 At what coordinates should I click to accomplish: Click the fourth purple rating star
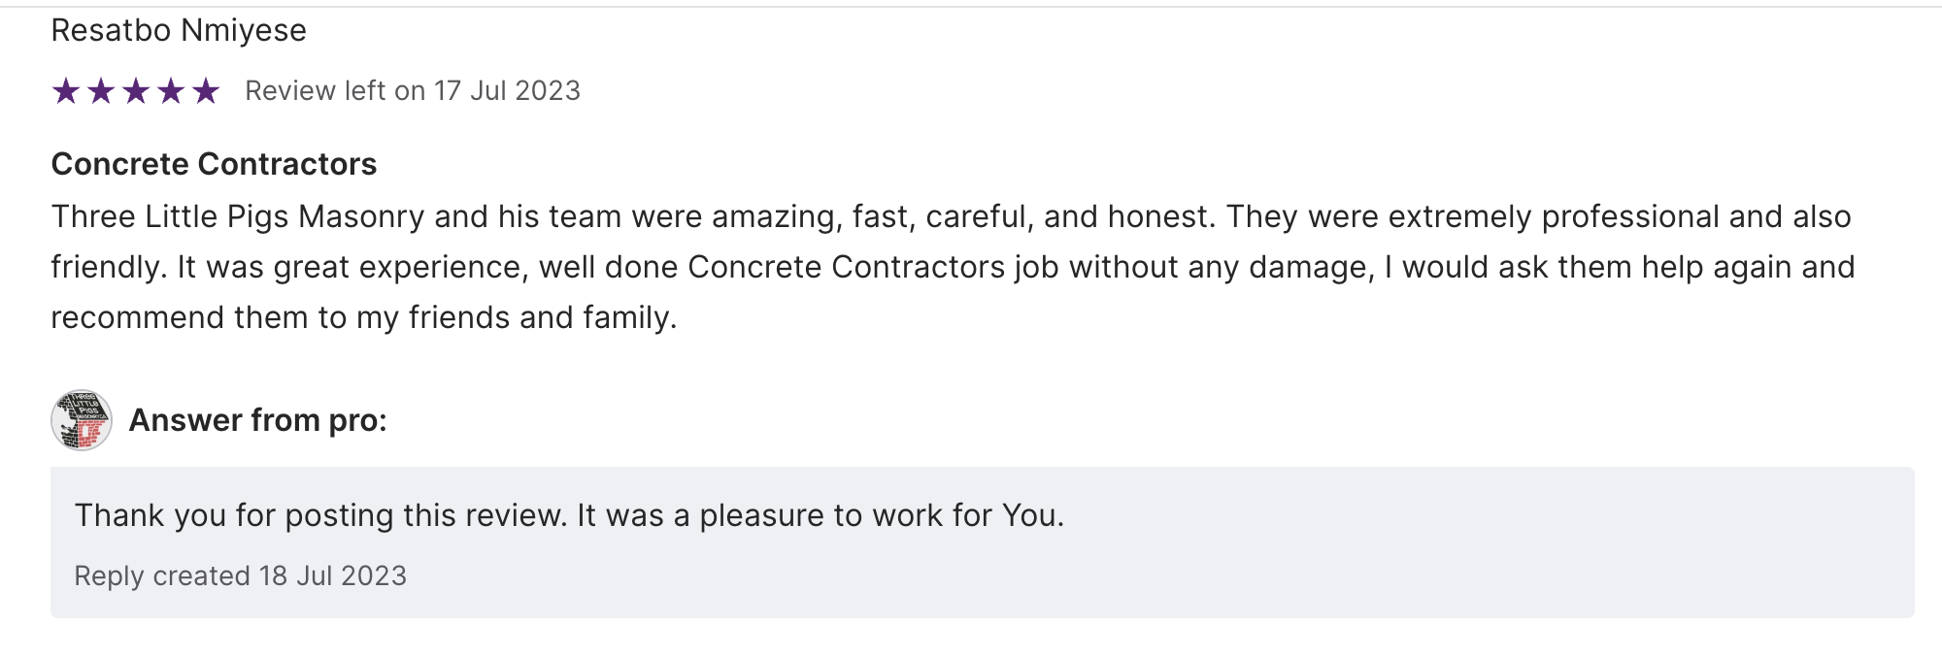171,91
